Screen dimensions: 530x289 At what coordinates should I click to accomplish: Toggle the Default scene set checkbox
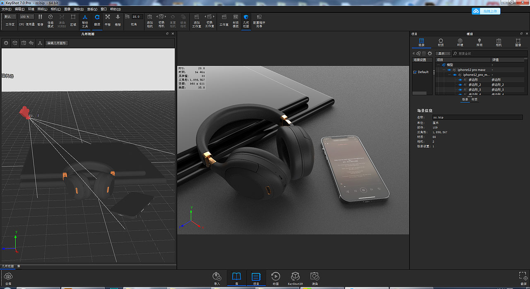click(415, 72)
